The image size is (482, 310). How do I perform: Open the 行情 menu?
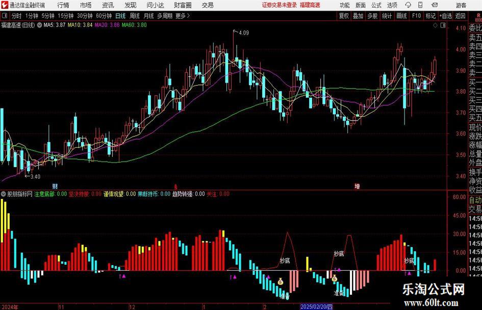pyautogui.click(x=63, y=5)
